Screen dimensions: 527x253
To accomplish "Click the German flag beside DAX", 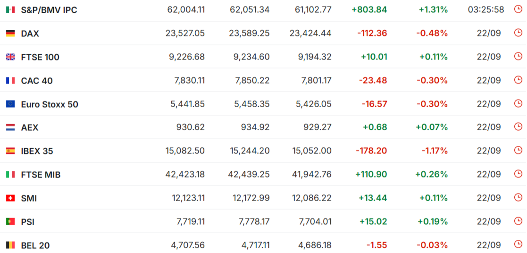I will pos(10,34).
